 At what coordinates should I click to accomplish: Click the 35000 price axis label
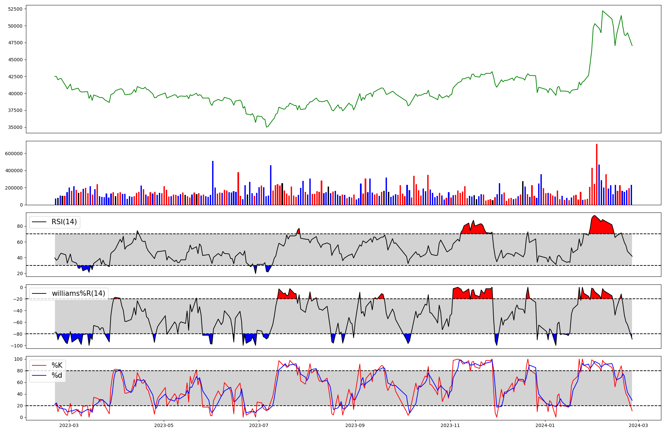coord(15,127)
